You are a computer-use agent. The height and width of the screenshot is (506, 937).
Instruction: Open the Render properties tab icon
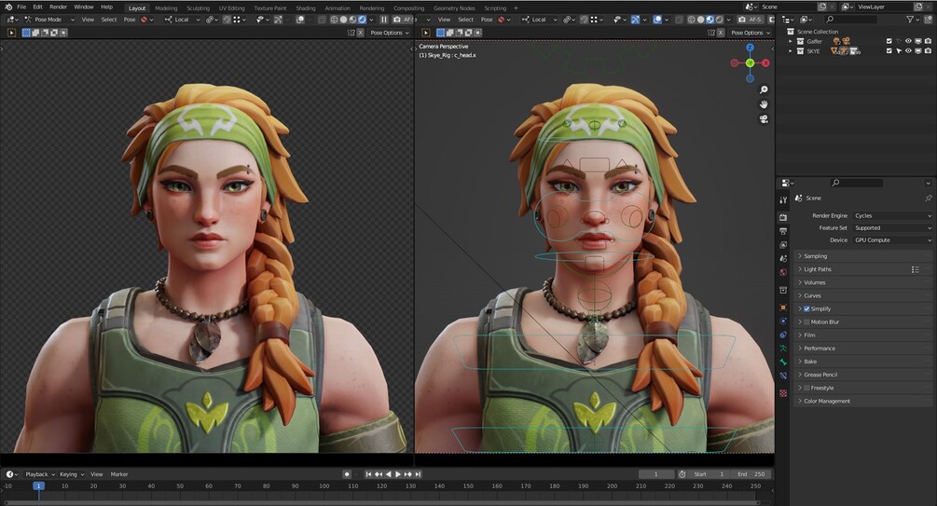(x=783, y=217)
